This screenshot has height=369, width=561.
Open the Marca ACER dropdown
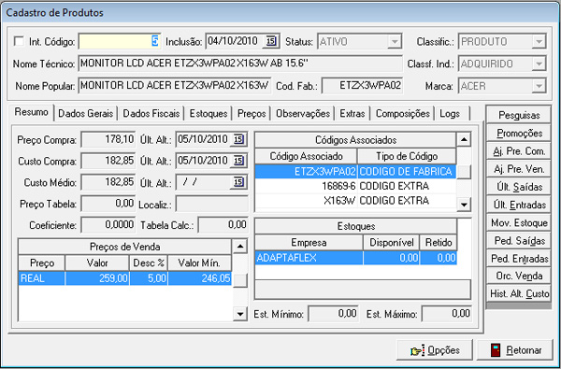tap(539, 86)
